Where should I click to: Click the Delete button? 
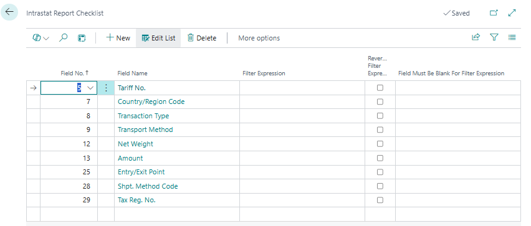[x=202, y=38]
